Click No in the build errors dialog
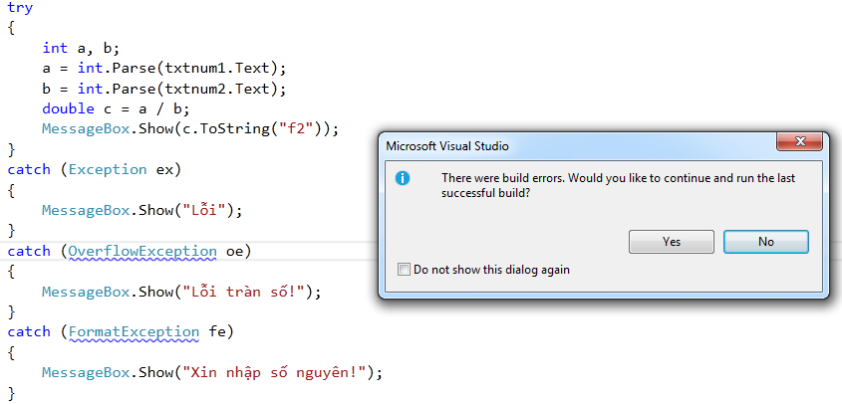The height and width of the screenshot is (404, 842). click(x=765, y=242)
